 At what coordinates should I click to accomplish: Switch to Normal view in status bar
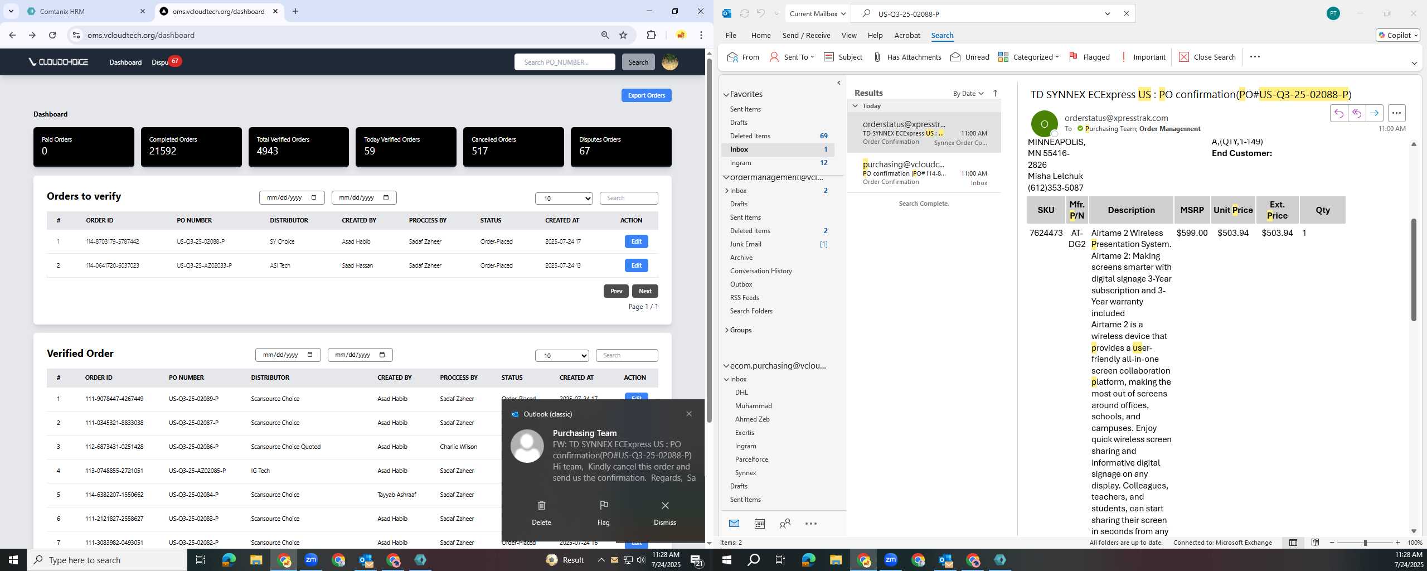(x=1293, y=543)
